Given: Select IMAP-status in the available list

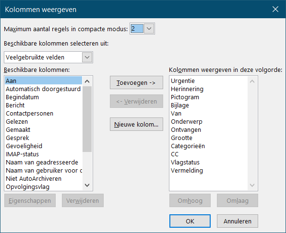Looking at the screenshot, I should (x=43, y=154).
